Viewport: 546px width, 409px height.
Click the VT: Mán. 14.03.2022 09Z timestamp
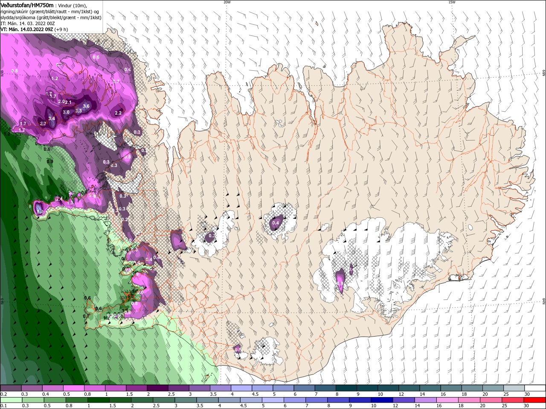pyautogui.click(x=27, y=29)
